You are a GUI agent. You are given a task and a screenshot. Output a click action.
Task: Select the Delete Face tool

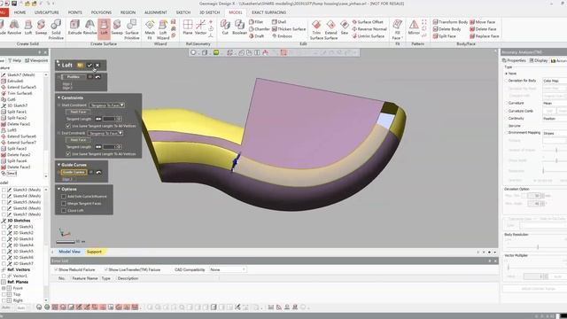(483, 29)
